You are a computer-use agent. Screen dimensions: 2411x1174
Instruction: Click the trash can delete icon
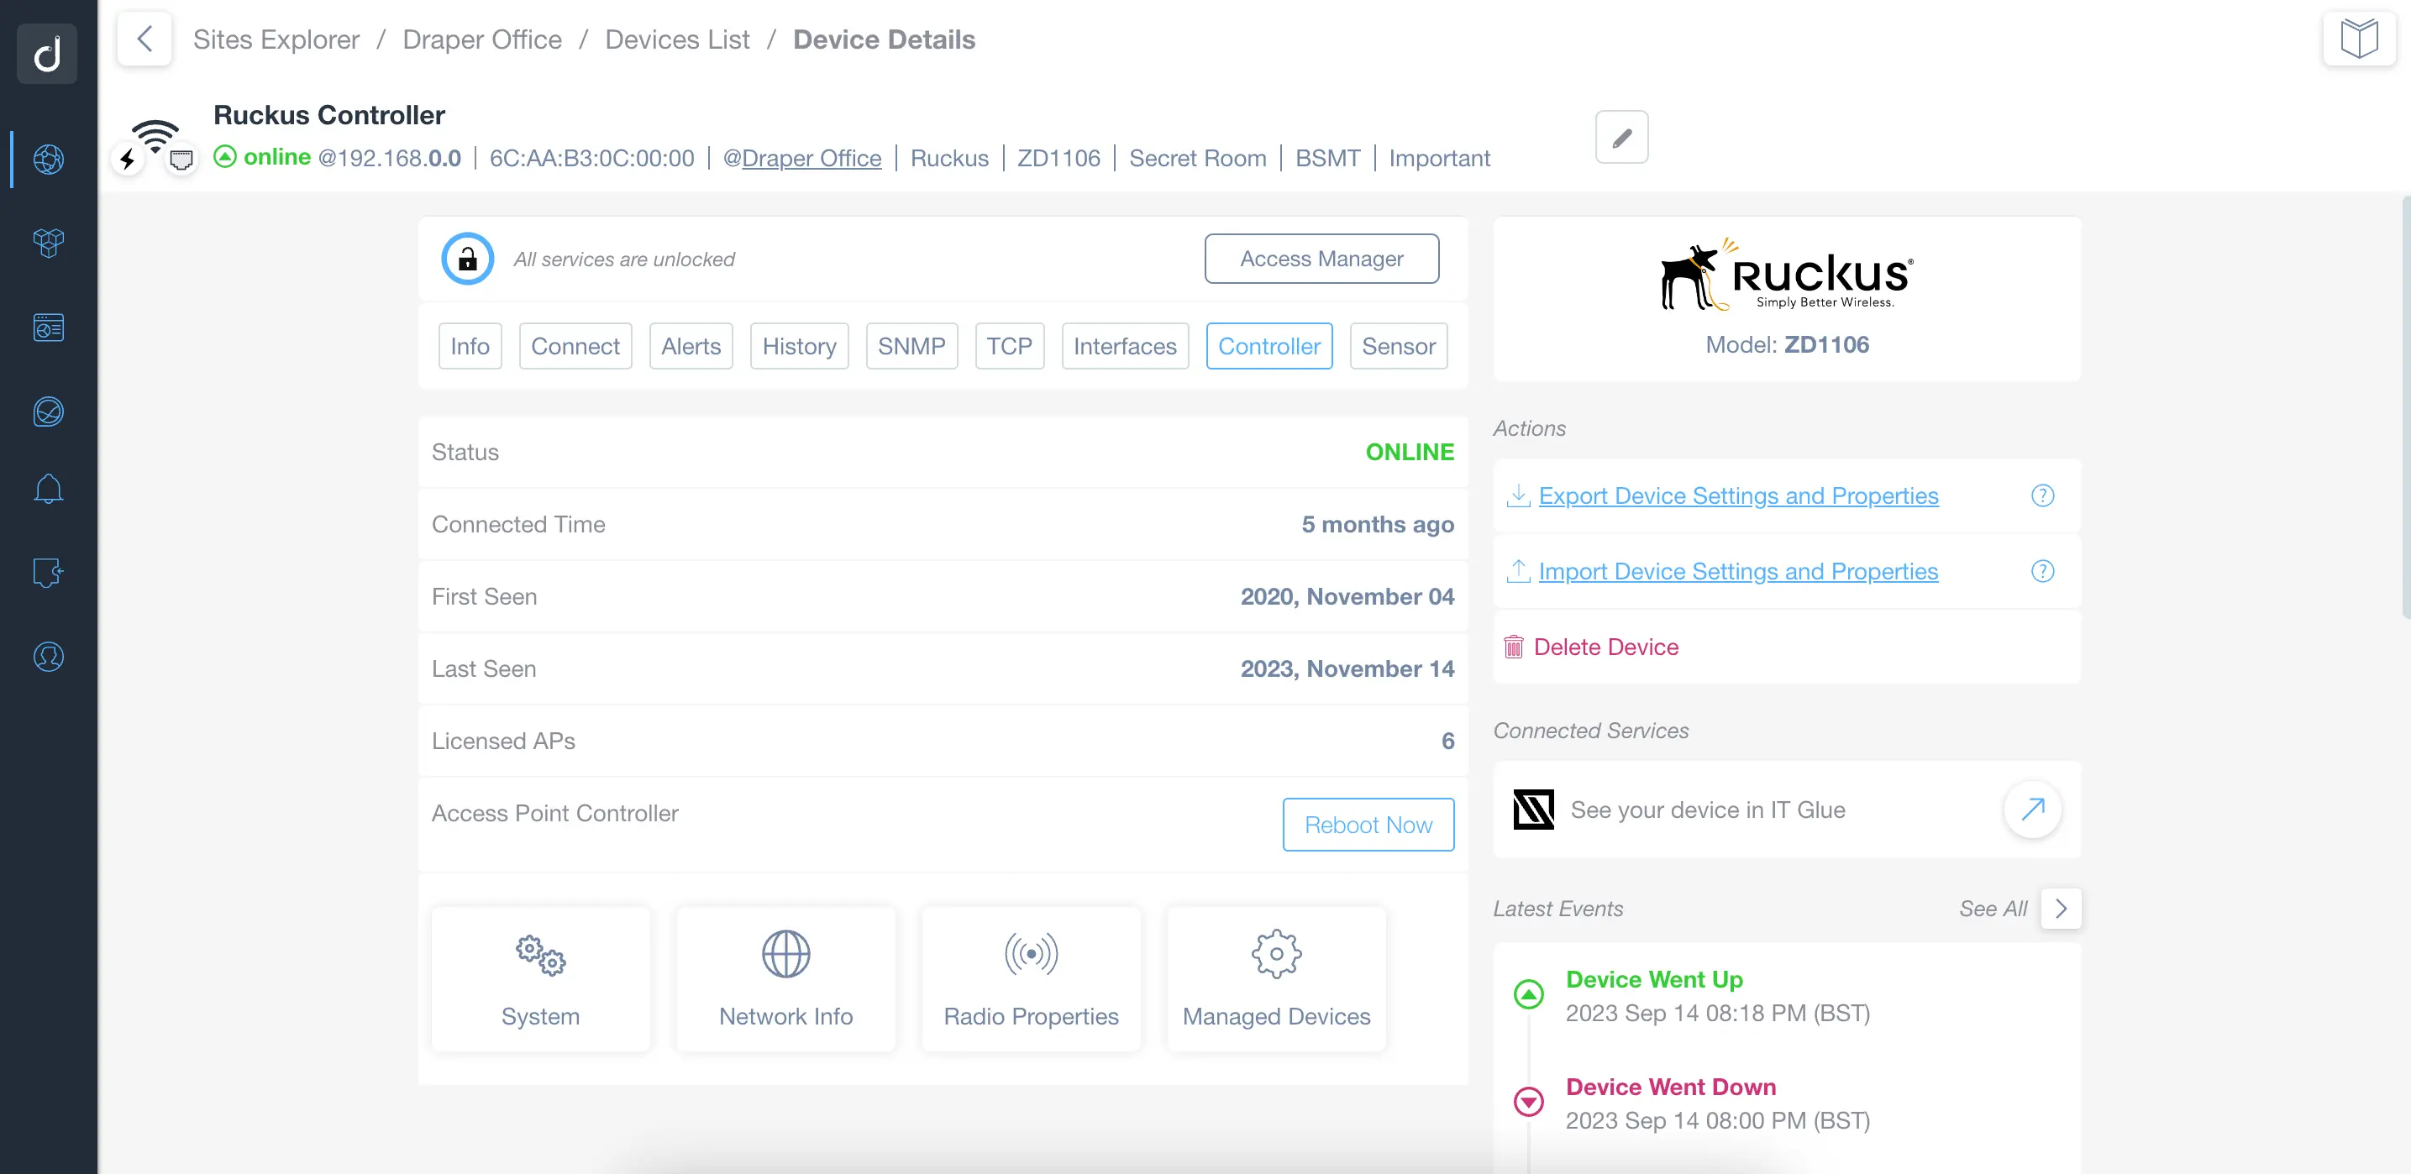[1514, 647]
